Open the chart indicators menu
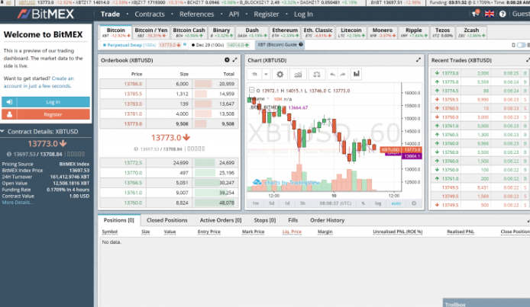The width and height of the screenshot is (530, 307). click(298, 74)
